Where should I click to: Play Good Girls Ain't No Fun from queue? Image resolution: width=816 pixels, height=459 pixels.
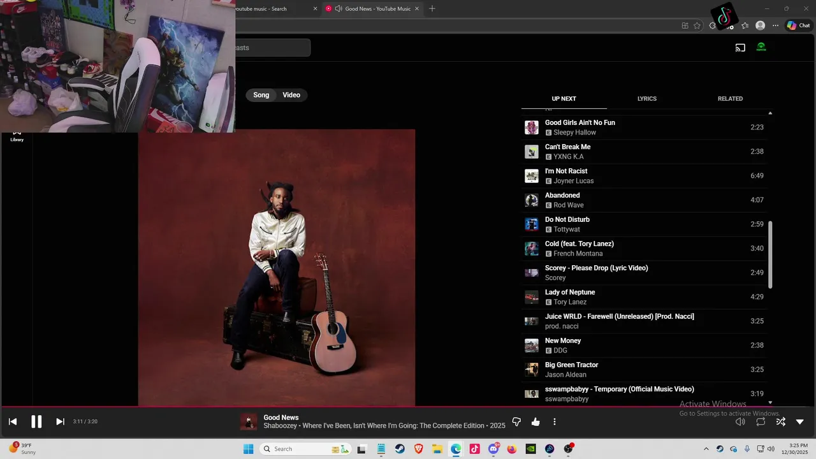[644, 127]
